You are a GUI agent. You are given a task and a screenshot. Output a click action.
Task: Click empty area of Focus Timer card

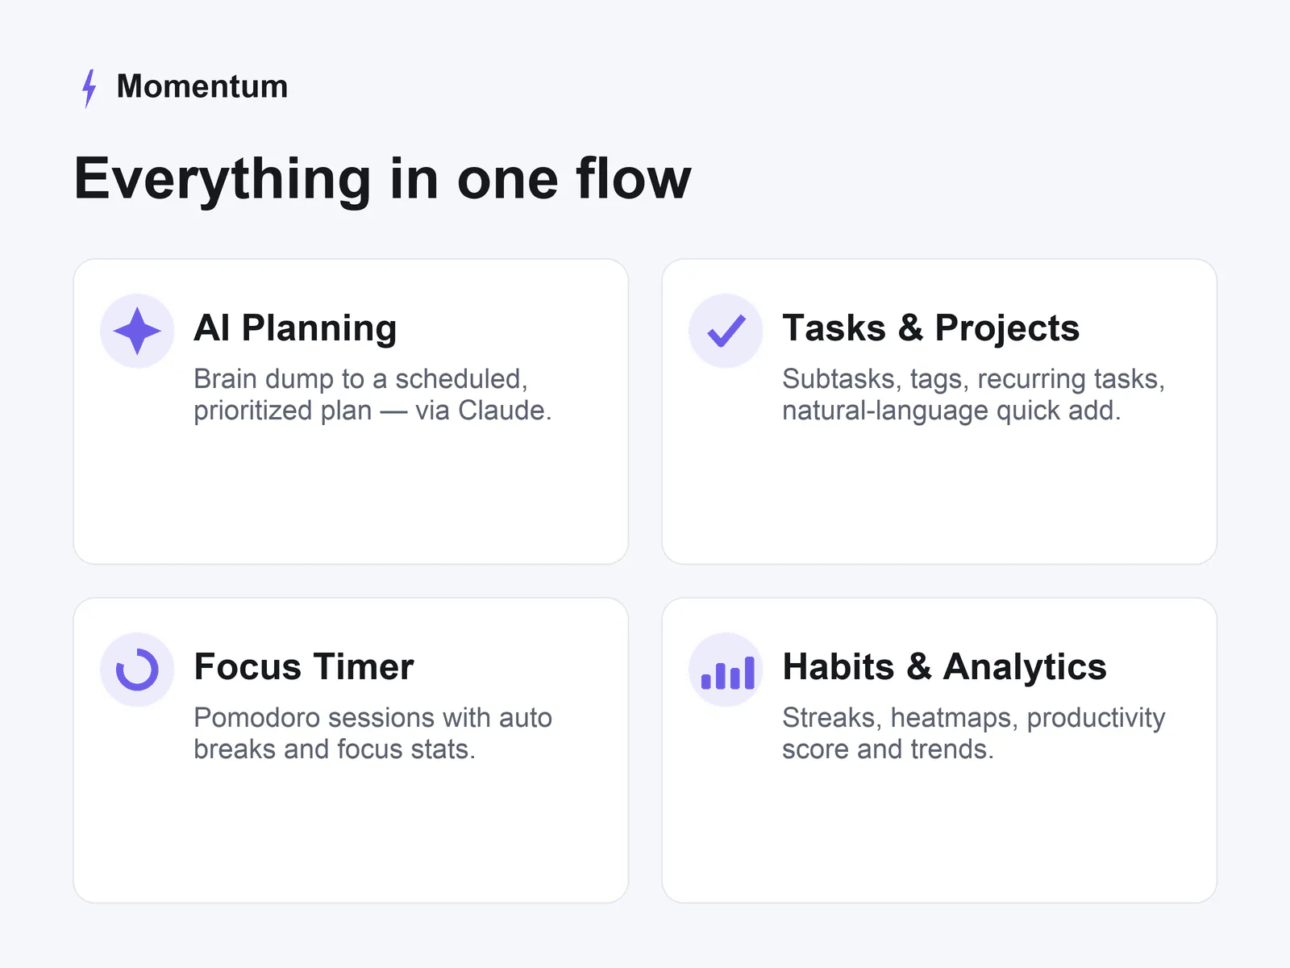pos(351,835)
